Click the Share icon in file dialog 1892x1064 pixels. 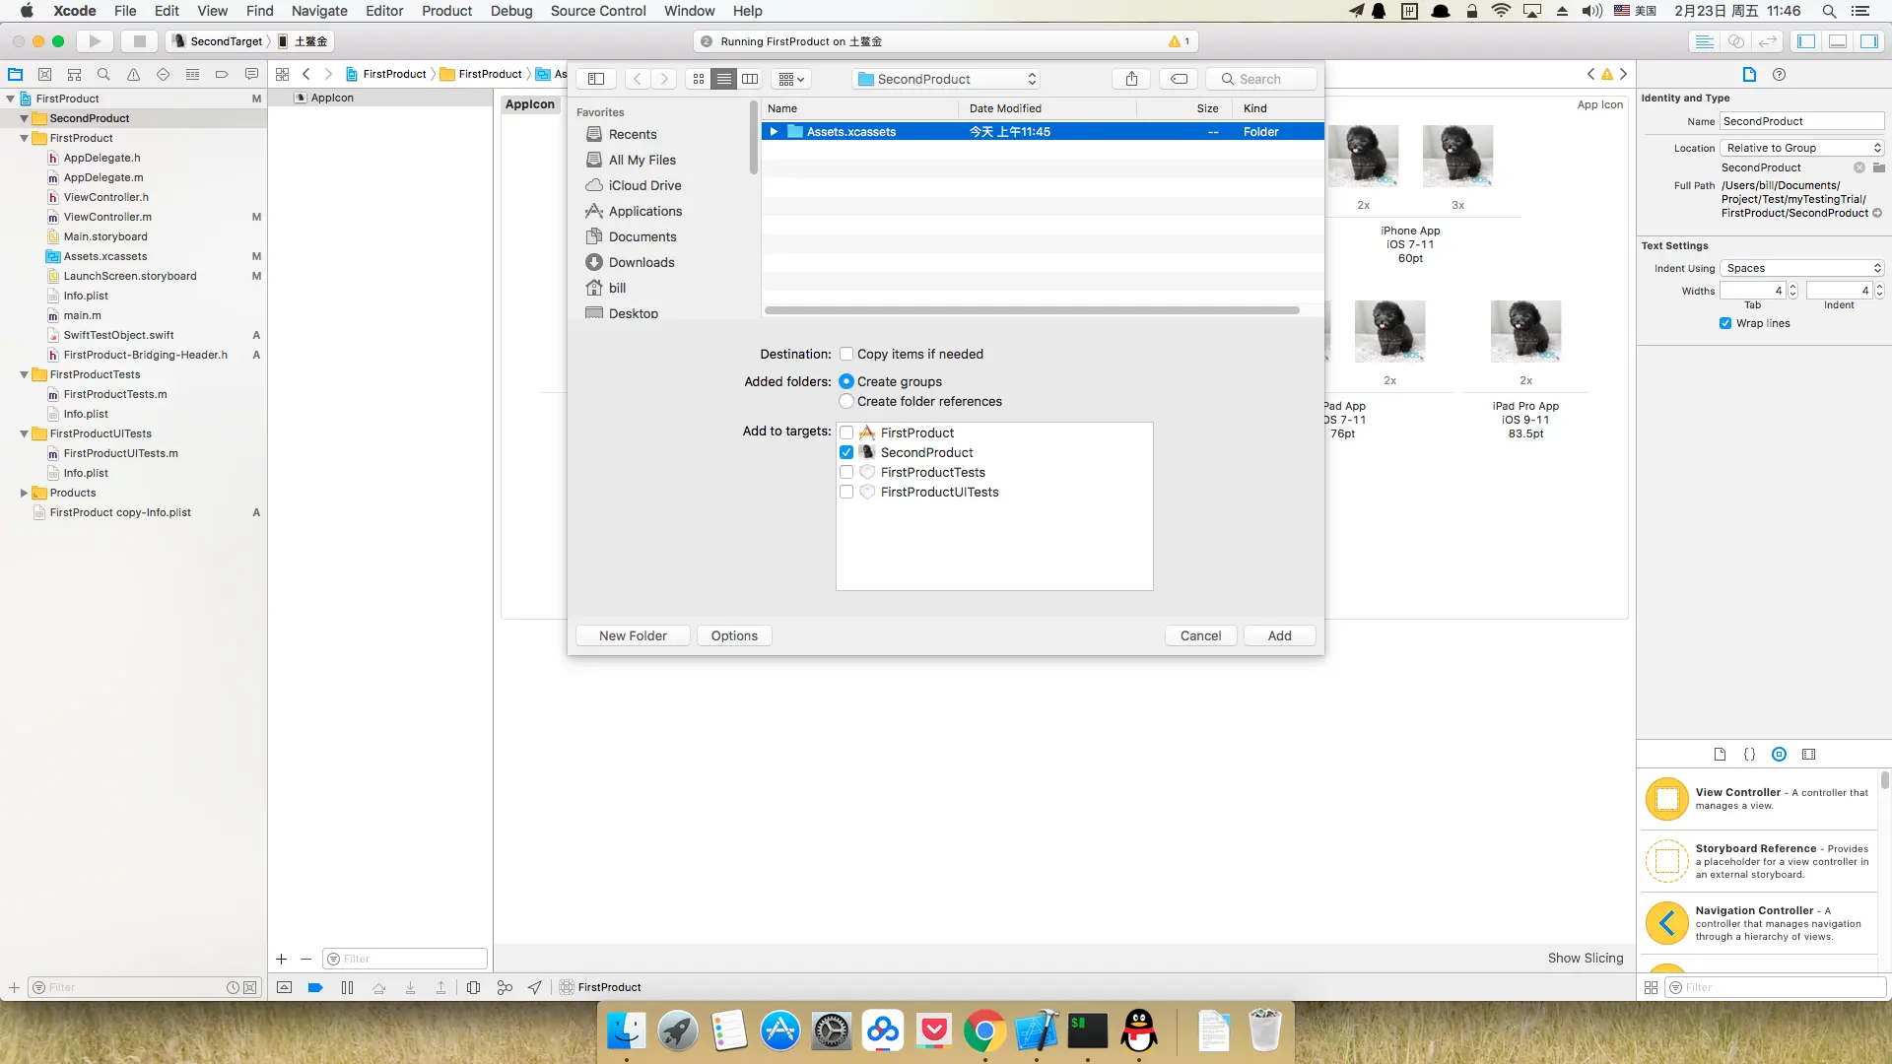click(1131, 79)
